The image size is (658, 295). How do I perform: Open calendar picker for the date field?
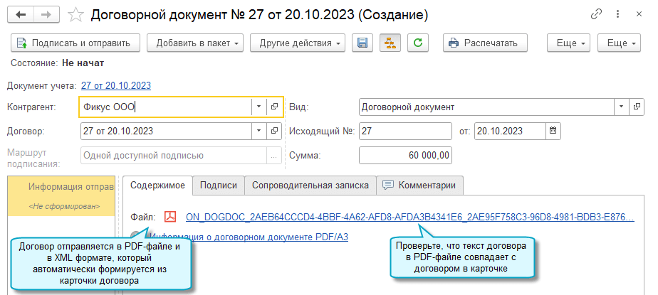point(553,131)
